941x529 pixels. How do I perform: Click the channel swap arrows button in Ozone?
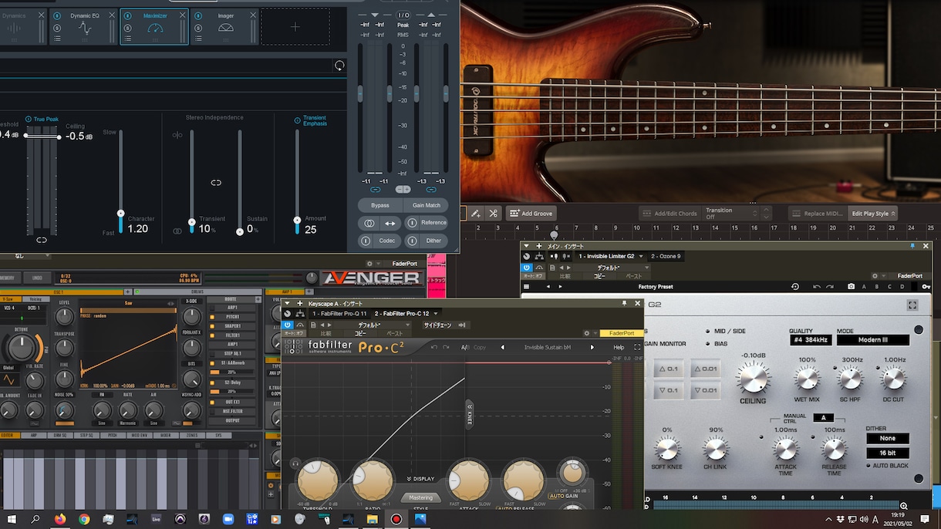coord(390,223)
